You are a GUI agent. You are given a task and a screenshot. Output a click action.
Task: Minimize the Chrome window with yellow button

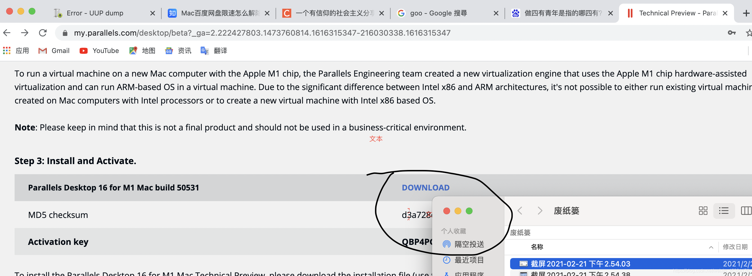[21, 12]
